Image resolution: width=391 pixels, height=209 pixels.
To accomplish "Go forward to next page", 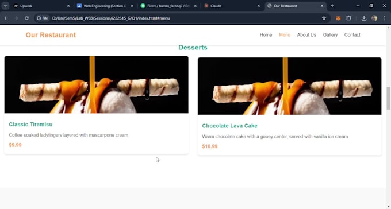I will pyautogui.click(x=16, y=18).
